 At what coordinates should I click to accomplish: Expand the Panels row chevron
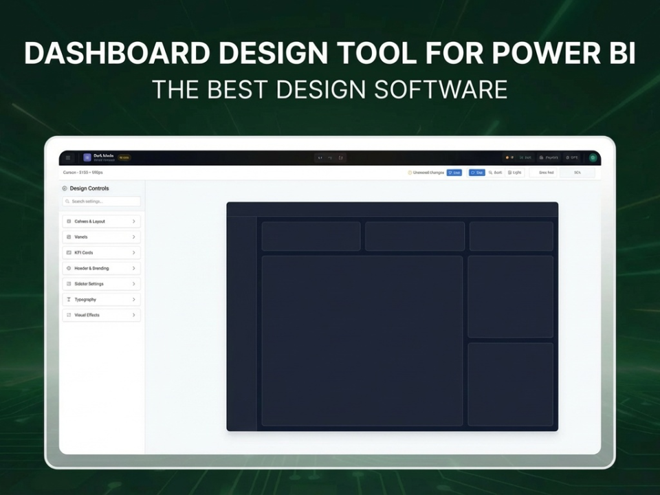pos(134,237)
